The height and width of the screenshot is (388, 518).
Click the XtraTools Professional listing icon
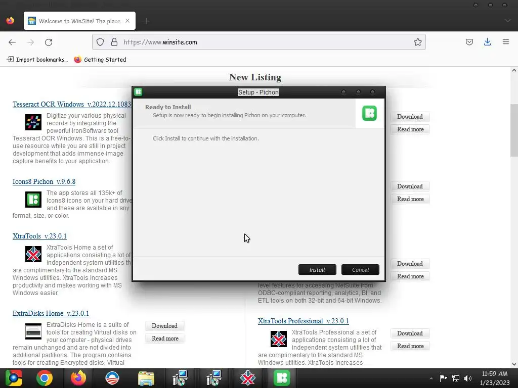click(x=279, y=339)
